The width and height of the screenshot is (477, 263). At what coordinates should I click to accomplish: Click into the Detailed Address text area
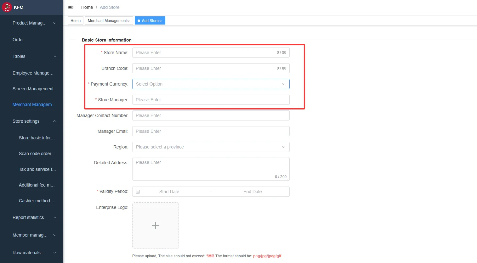coord(211,169)
